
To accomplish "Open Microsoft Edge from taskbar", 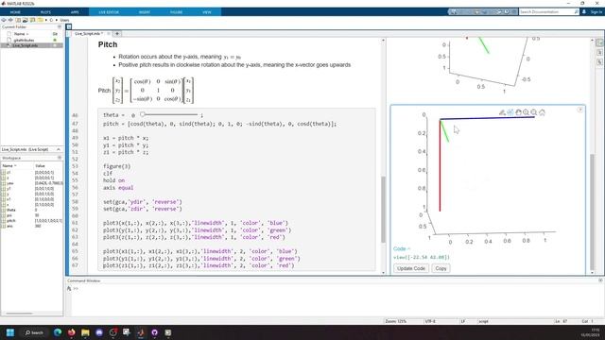I will pos(58,332).
